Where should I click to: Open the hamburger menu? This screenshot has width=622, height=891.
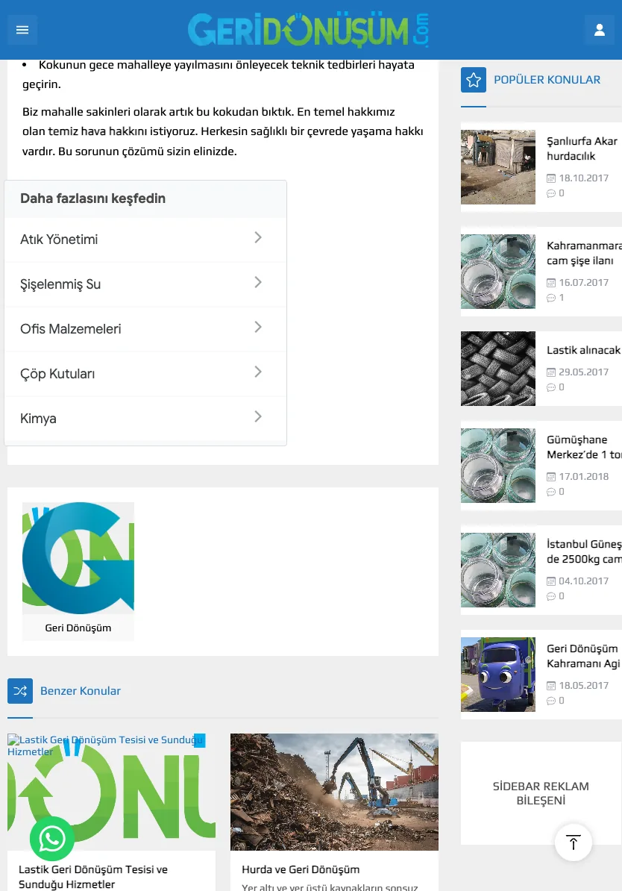[22, 30]
